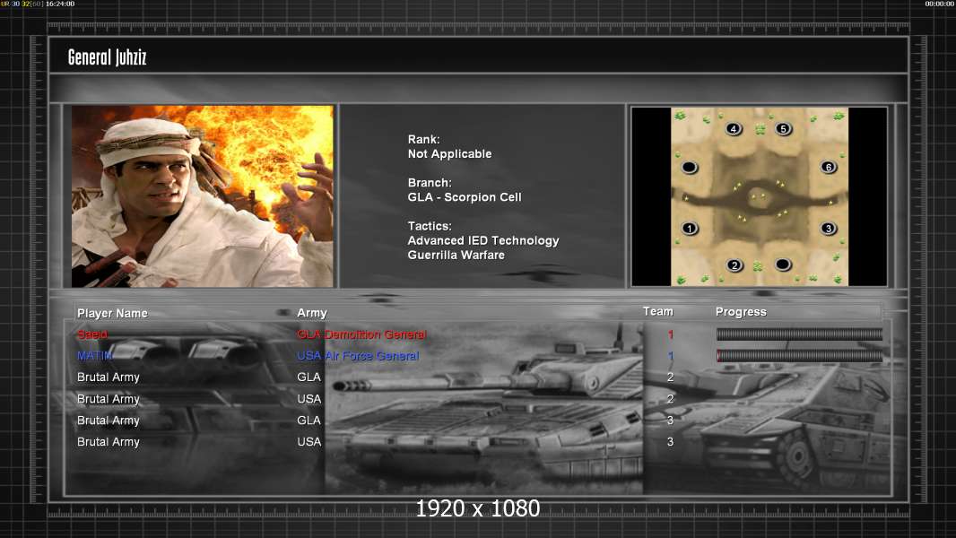Click the General Juhziz title text

[x=108, y=57]
